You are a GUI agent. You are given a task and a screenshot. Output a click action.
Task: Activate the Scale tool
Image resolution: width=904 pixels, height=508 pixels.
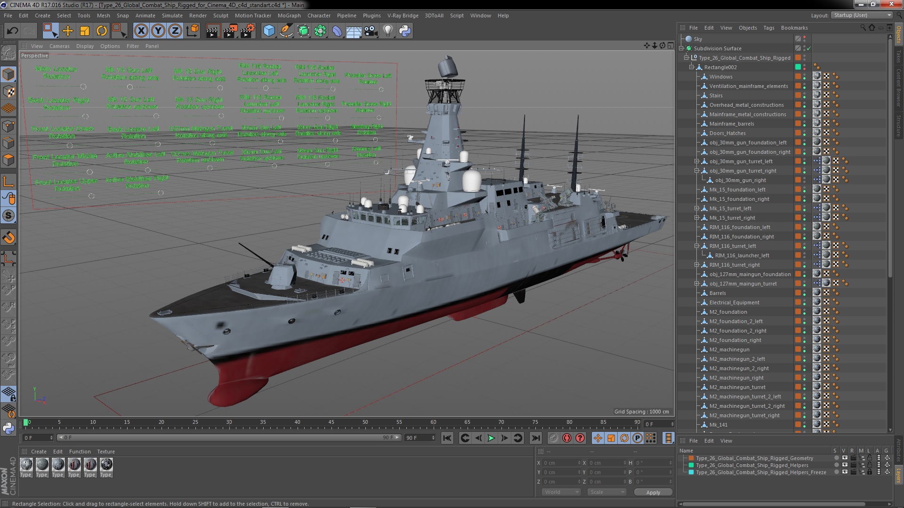click(x=85, y=31)
